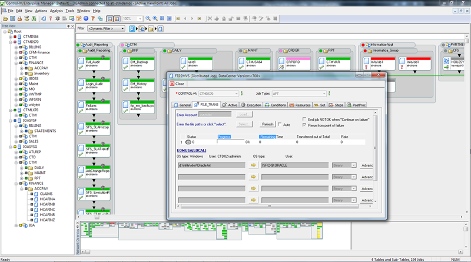Screen dimensions: 471x262
Task: Open the Dynamic Filter dropdown
Action: (x=105, y=28)
